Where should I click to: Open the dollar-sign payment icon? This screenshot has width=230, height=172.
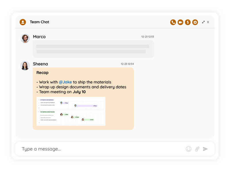tap(188, 22)
